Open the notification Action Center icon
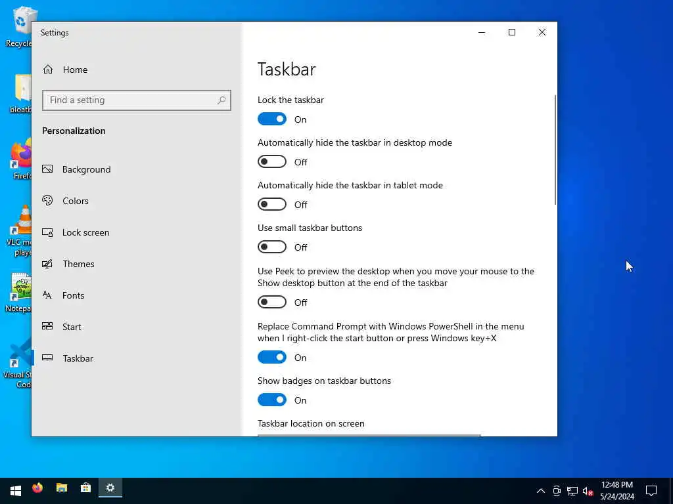 coord(651,491)
